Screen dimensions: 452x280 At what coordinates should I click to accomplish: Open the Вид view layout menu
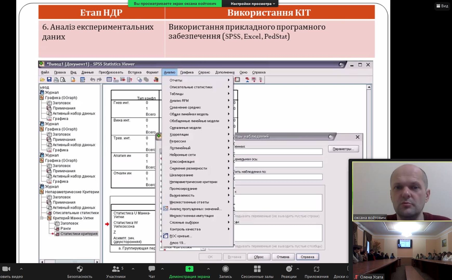(442, 6)
